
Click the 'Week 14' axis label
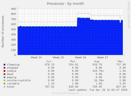click(x=36, y=57)
